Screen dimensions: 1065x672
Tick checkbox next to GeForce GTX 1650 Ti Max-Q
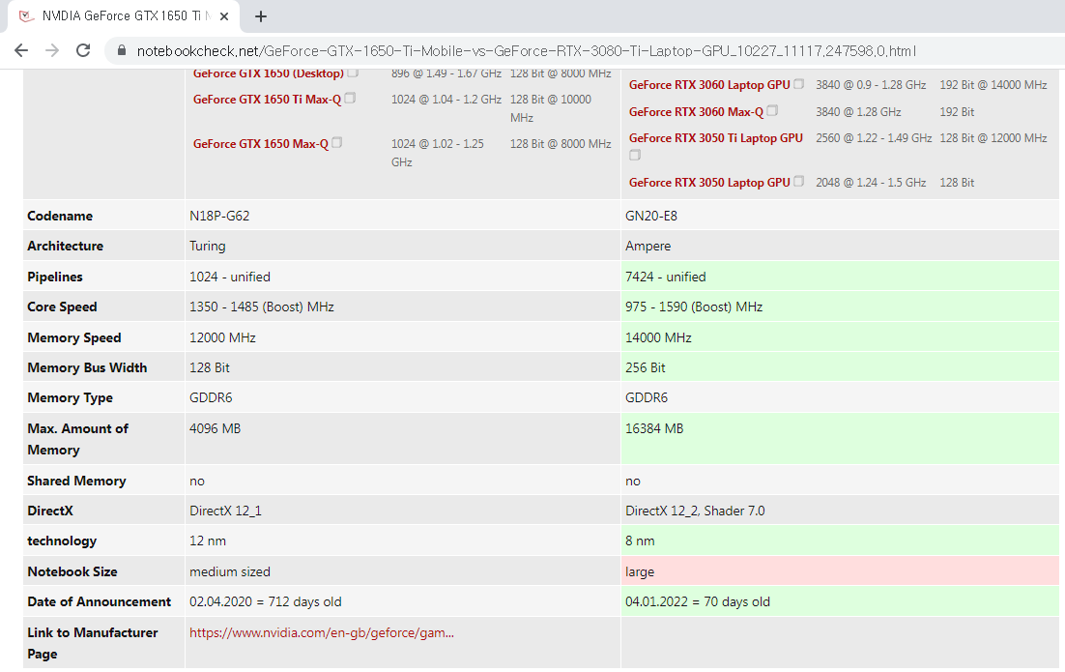[350, 98]
